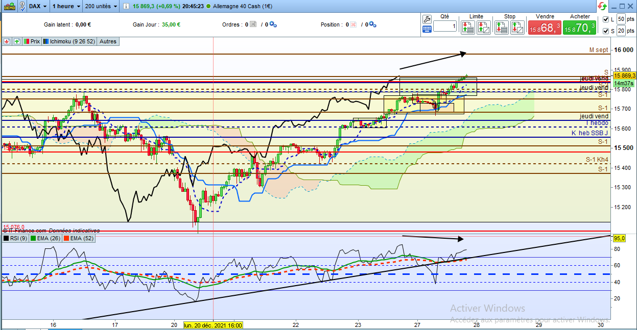The height and width of the screenshot is (330, 637).
Task: Select the Prix indicator tab
Action: click(x=32, y=41)
